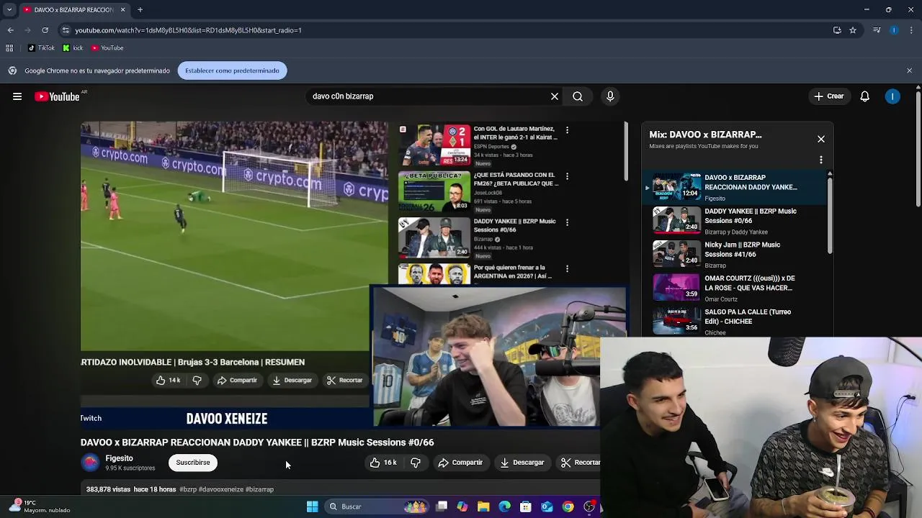
Task: Click the Chrome address bar URL
Action: tap(188, 30)
